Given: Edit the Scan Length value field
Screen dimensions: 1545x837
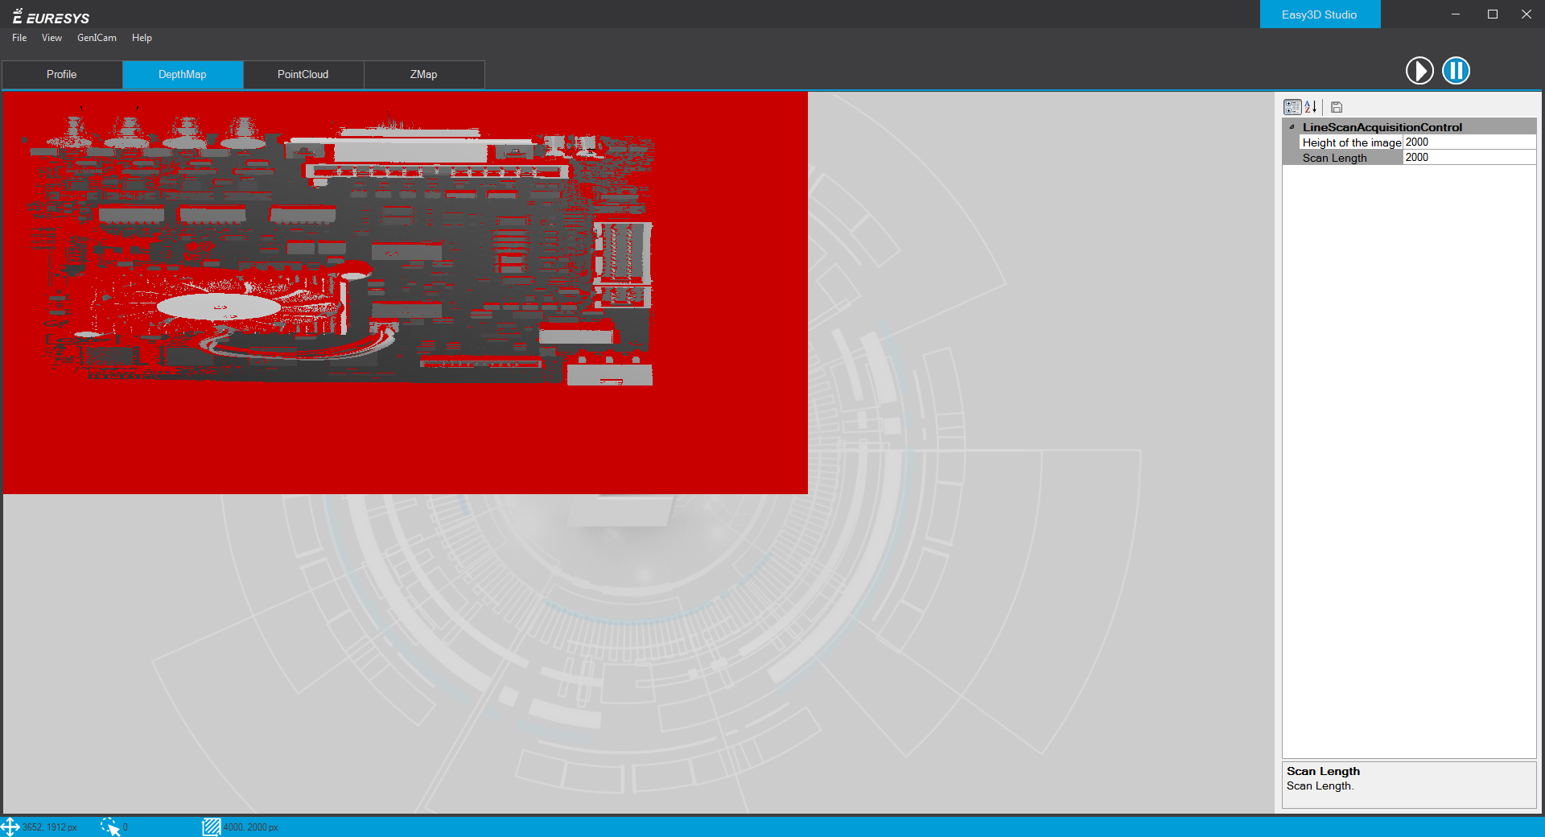Looking at the screenshot, I should (1469, 158).
